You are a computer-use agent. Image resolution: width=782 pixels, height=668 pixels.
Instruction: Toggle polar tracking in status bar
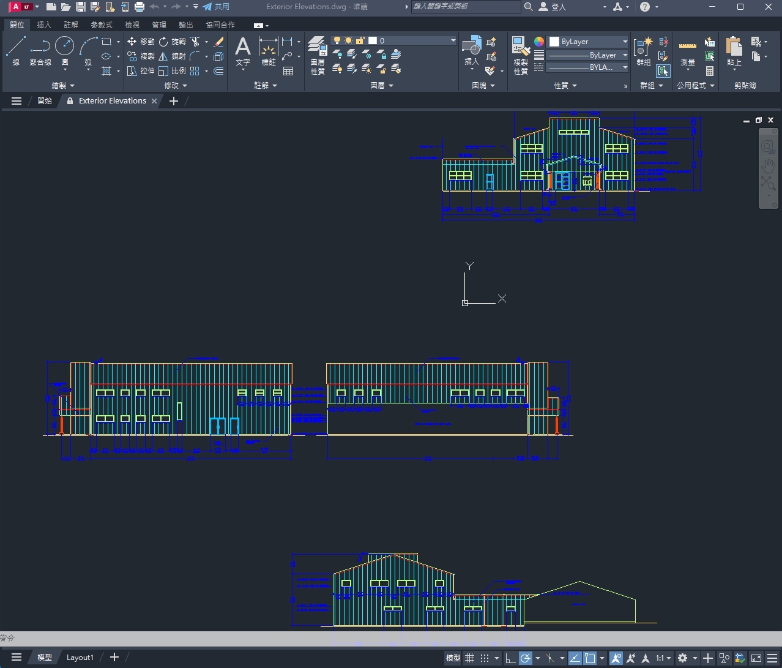pos(525,658)
